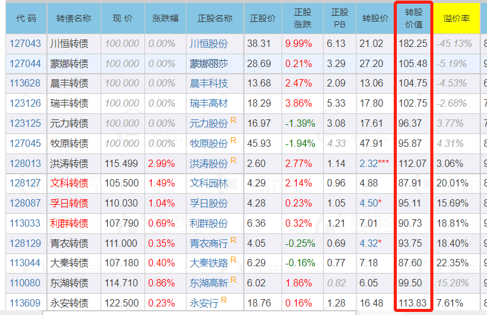This screenshot has height=315, width=487.
Task: Select the bond name 洪涛转债
Action: click(69, 163)
